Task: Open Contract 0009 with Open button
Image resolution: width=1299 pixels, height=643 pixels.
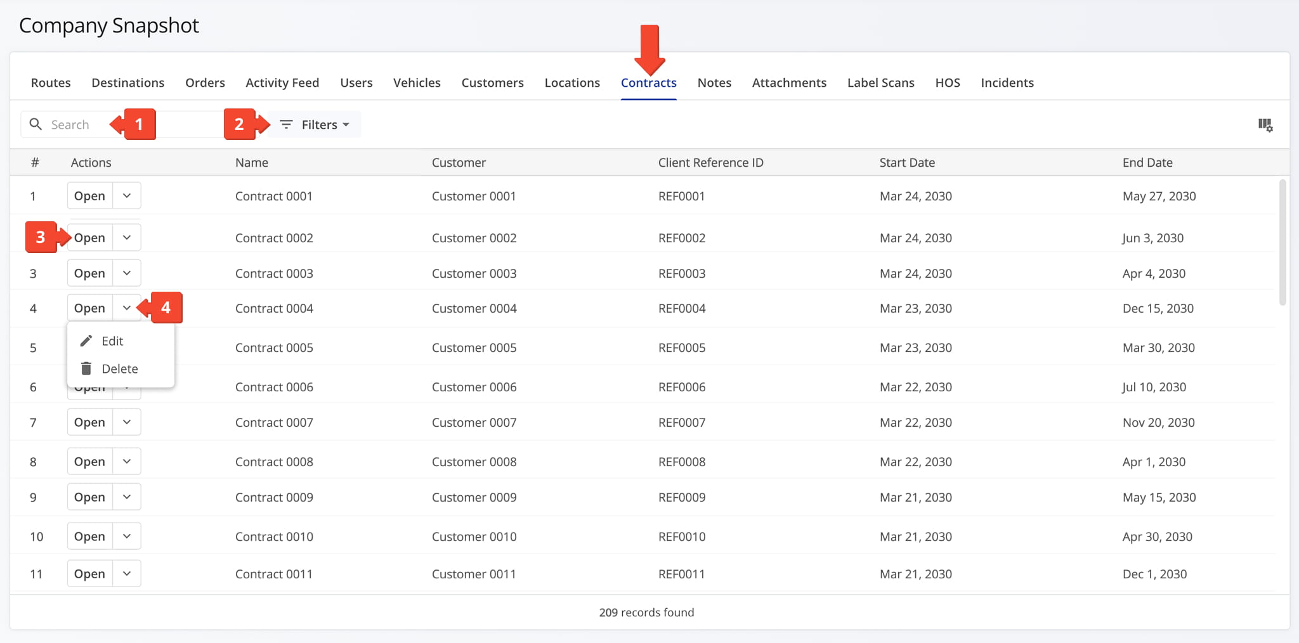Action: pyautogui.click(x=90, y=497)
